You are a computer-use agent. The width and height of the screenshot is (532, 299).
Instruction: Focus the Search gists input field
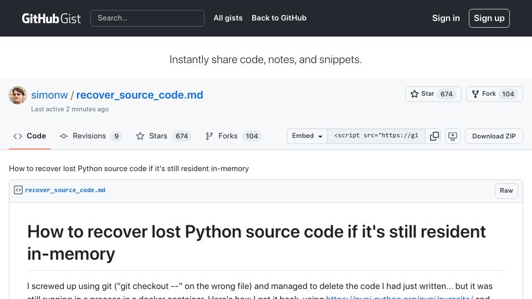[x=147, y=18]
